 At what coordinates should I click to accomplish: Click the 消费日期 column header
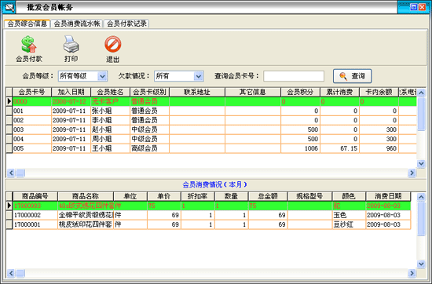[x=388, y=196]
